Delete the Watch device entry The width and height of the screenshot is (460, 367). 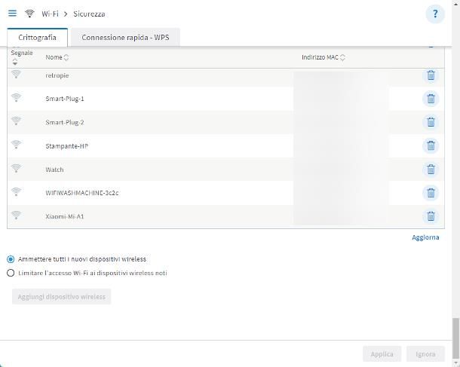pyautogui.click(x=431, y=170)
